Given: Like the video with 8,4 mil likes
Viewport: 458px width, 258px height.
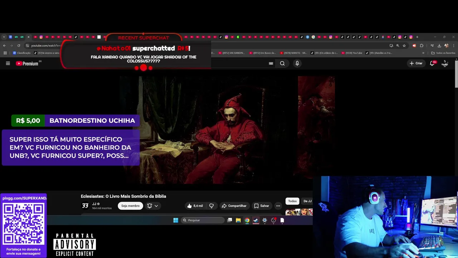Looking at the screenshot, I should pyautogui.click(x=195, y=206).
